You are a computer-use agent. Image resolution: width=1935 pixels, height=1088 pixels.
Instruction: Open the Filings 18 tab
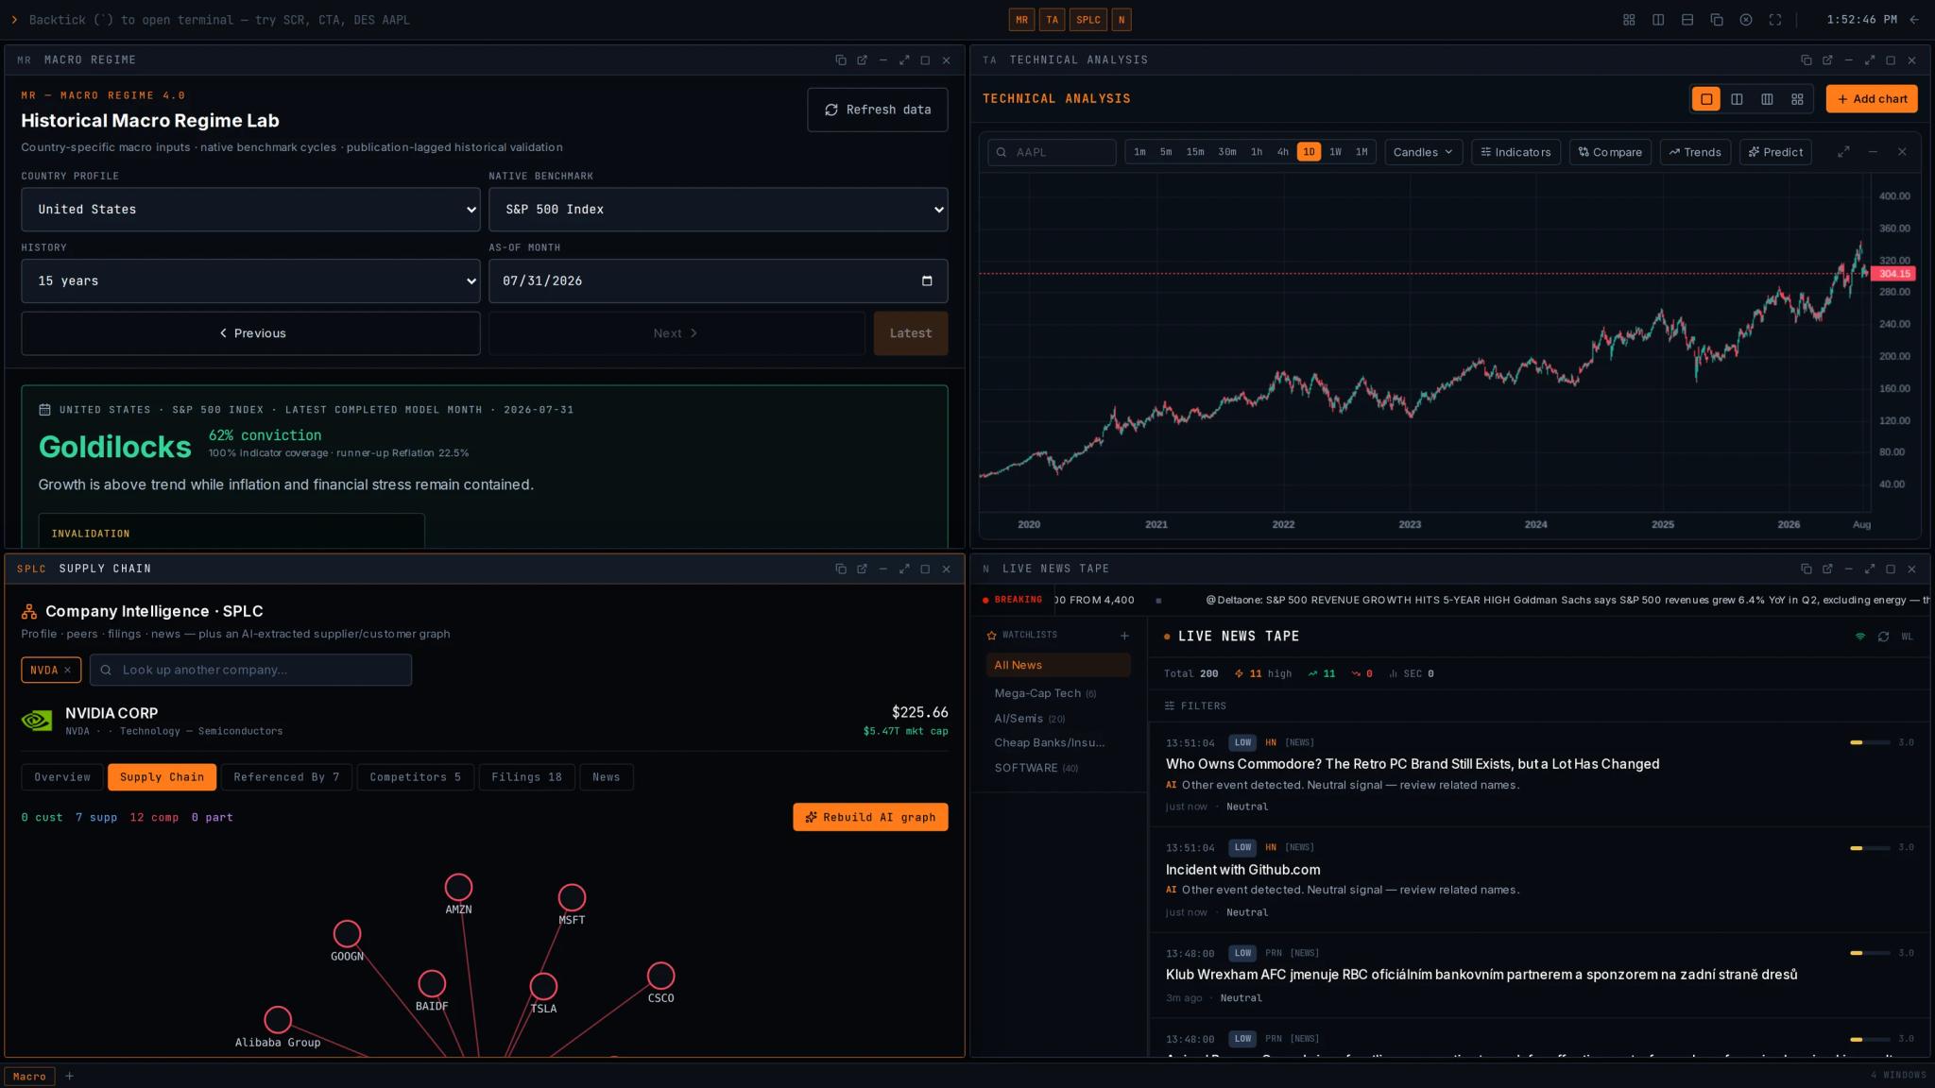[x=526, y=777]
